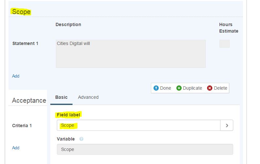This screenshot has height=164, width=260.
Task: Select the Acceptance section heading
Action: (x=29, y=100)
